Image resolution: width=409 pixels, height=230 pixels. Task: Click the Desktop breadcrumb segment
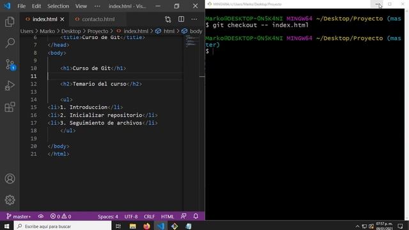coord(71,31)
